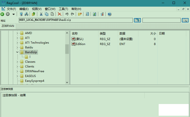Open the 编辑(E) menu

coord(24,9)
